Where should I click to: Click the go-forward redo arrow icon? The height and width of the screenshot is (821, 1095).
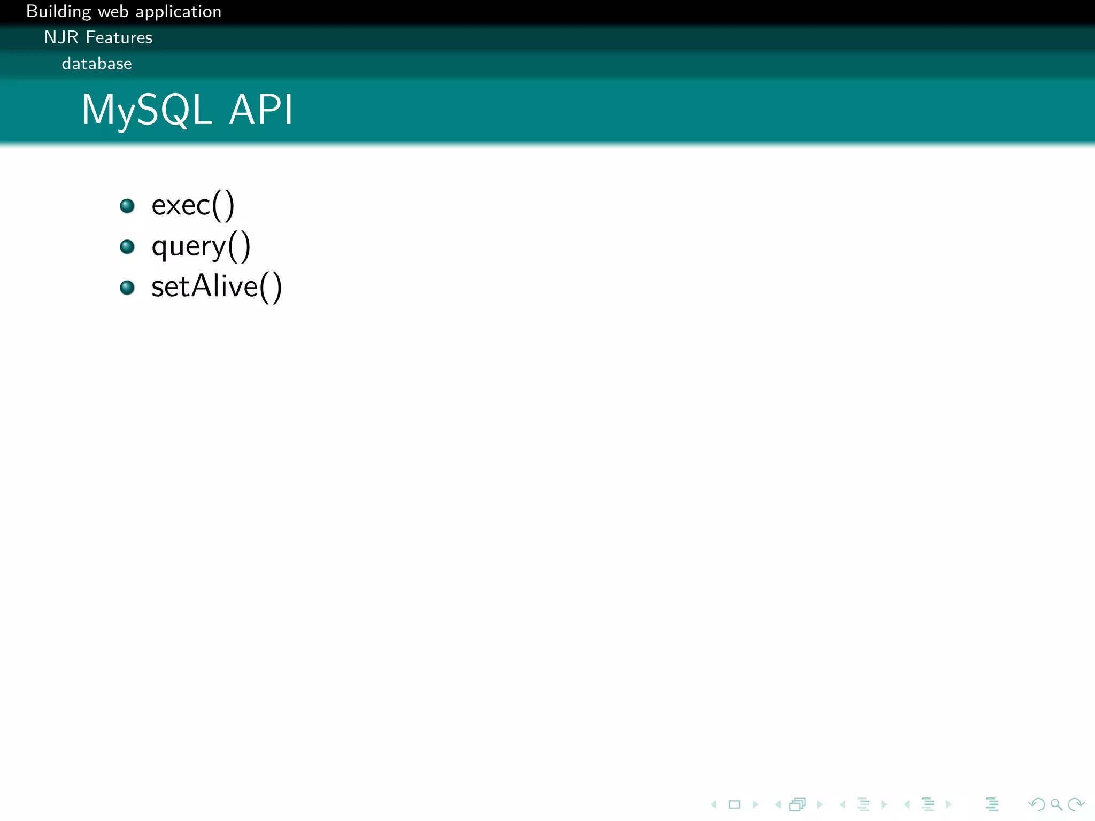point(1076,804)
